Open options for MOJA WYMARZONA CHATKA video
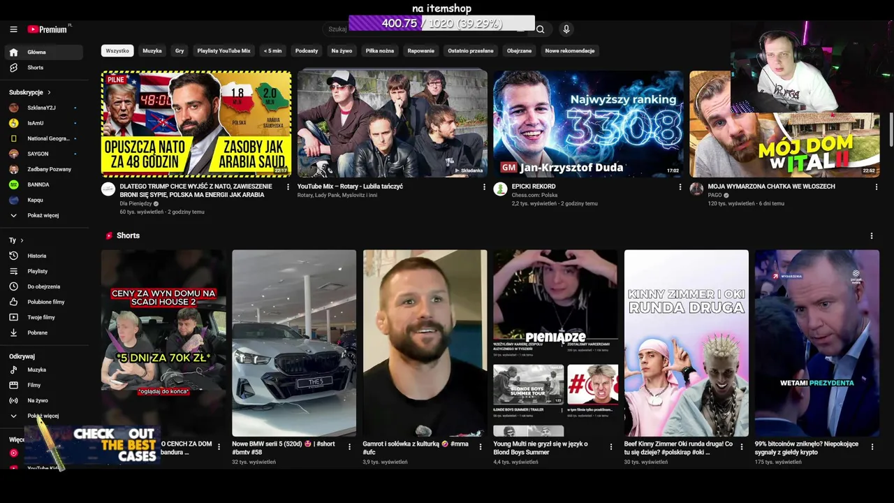Screen dimensions: 894x503 coord(877,187)
